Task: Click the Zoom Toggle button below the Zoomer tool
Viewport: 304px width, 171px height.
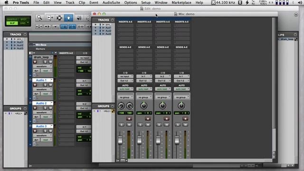Action: tap(39, 27)
